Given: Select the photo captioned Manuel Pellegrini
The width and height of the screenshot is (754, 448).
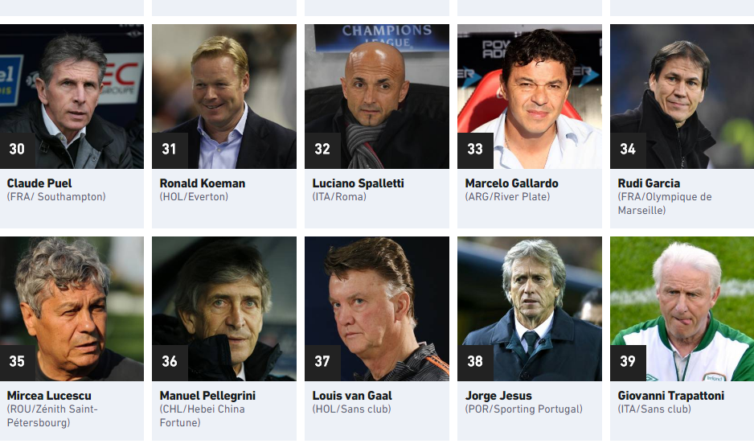Looking at the screenshot, I should pos(223,308).
